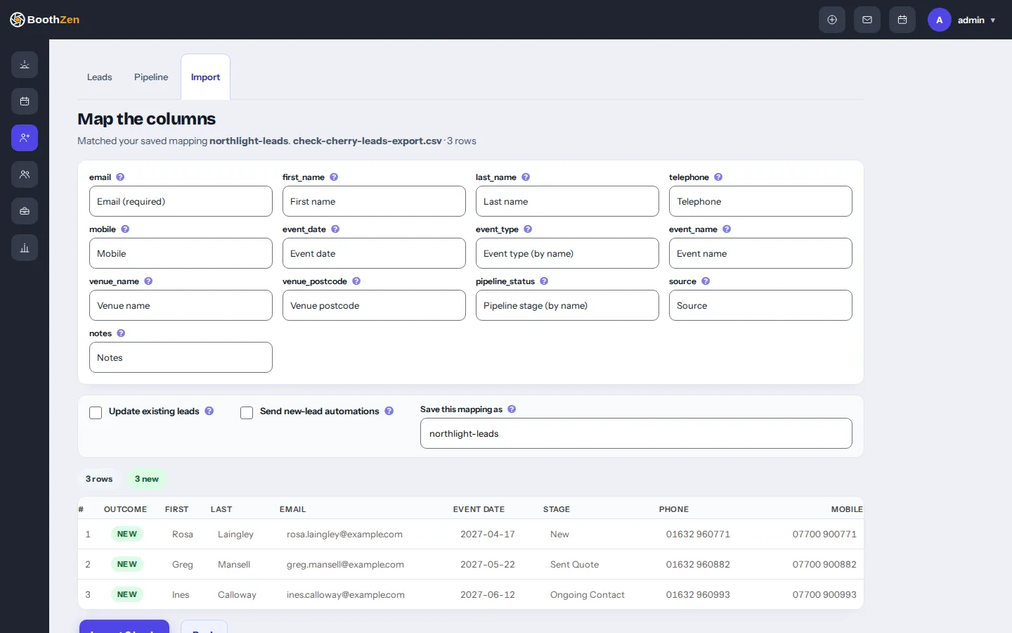The width and height of the screenshot is (1012, 633).
Task: Open the customers group sidebar icon
Action: point(25,174)
